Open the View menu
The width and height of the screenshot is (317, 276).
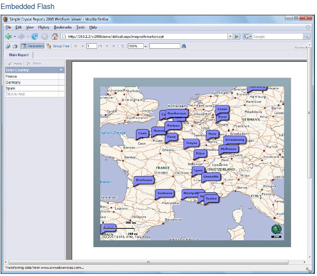pyautogui.click(x=30, y=27)
